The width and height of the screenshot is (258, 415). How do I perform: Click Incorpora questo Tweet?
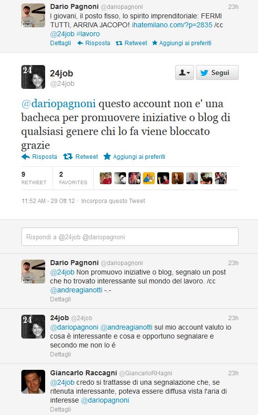pyautogui.click(x=113, y=201)
